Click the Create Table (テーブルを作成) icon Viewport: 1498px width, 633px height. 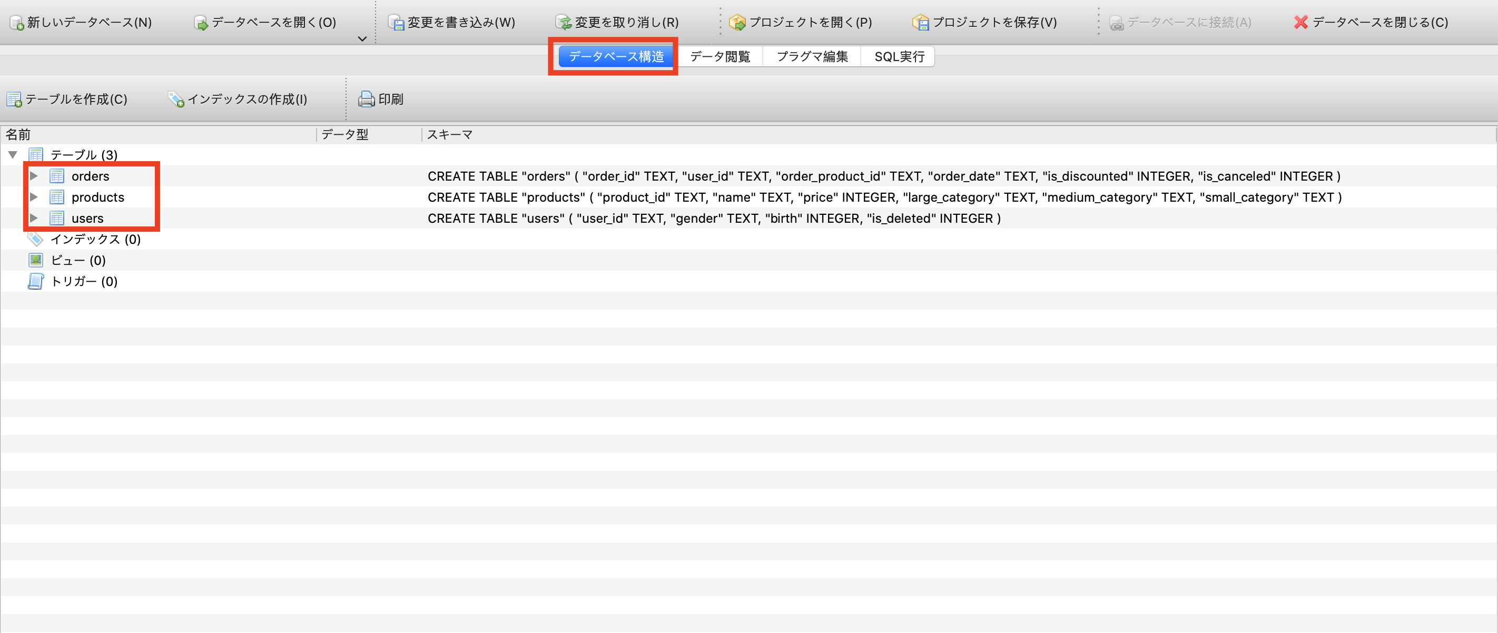[x=15, y=100]
